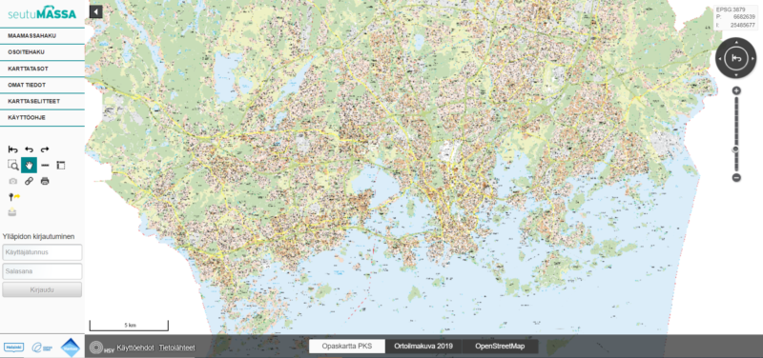The image size is (763, 358).
Task: Click the redo view arrow icon
Action: 45,149
